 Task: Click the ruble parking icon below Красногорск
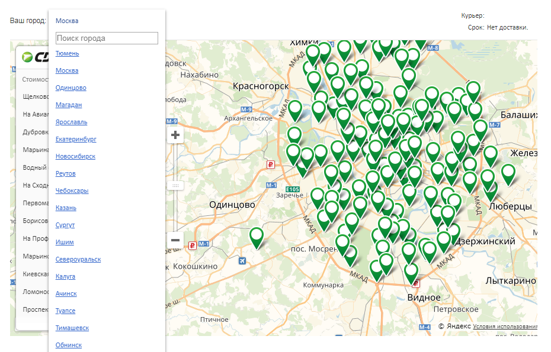coord(270,165)
